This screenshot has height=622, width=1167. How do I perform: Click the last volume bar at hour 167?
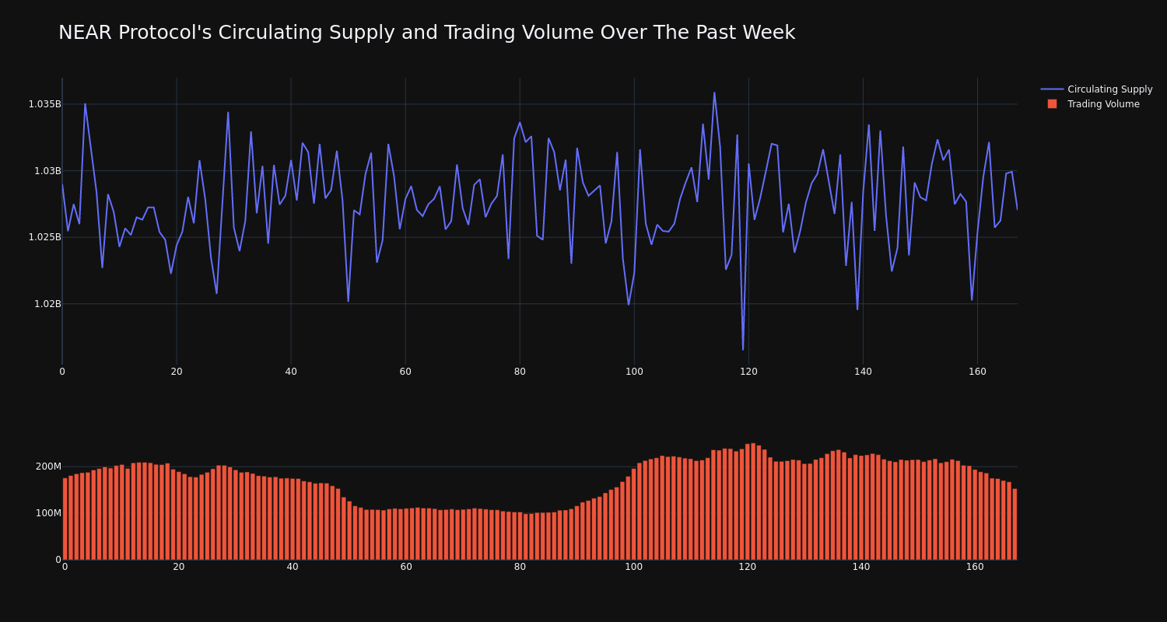[x=1015, y=524]
